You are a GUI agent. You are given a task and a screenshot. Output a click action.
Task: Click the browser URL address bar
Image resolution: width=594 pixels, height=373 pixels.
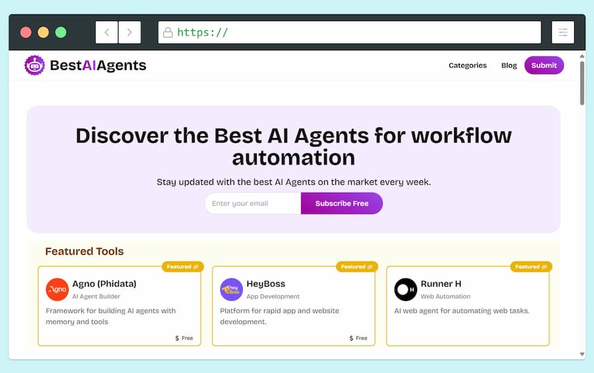click(356, 32)
